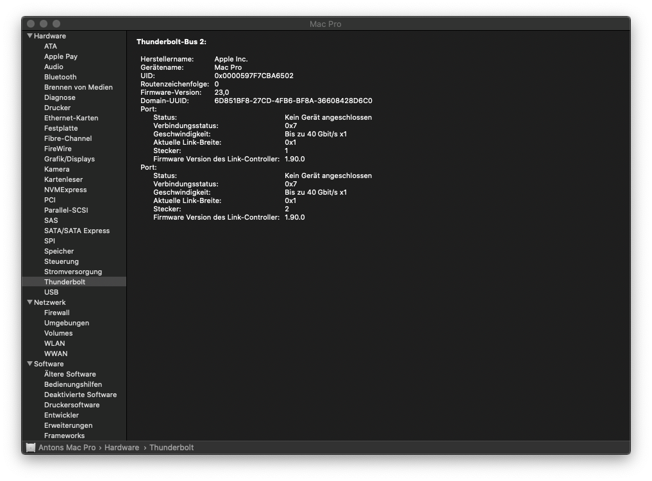Select Erweiterungen in the sidebar
The height and width of the screenshot is (481, 652).
(68, 425)
